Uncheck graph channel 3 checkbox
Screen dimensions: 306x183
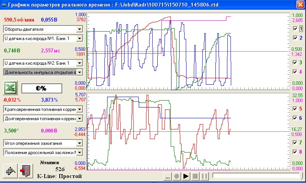pos(295,62)
